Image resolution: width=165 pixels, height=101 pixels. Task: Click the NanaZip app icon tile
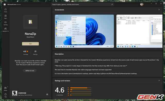point(30,22)
